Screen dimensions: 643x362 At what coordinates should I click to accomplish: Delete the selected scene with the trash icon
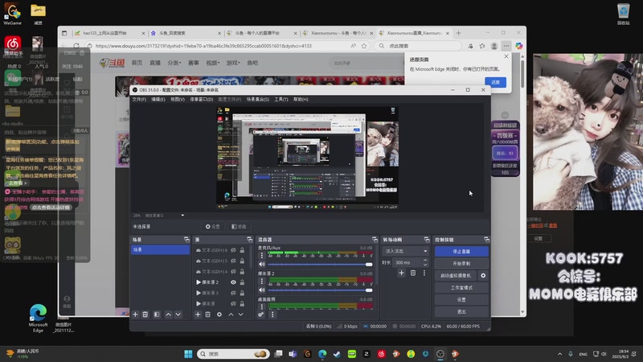pyautogui.click(x=145, y=315)
